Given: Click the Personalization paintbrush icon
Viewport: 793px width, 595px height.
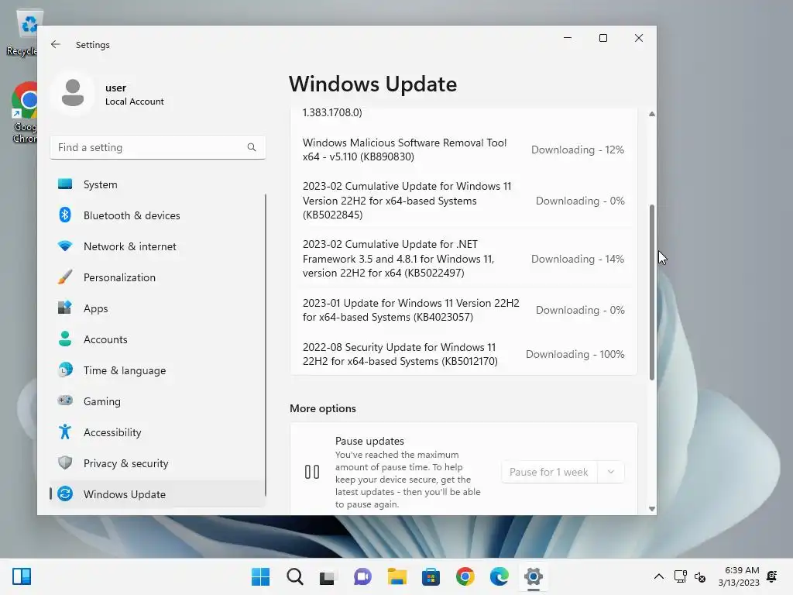Looking at the screenshot, I should click(65, 277).
